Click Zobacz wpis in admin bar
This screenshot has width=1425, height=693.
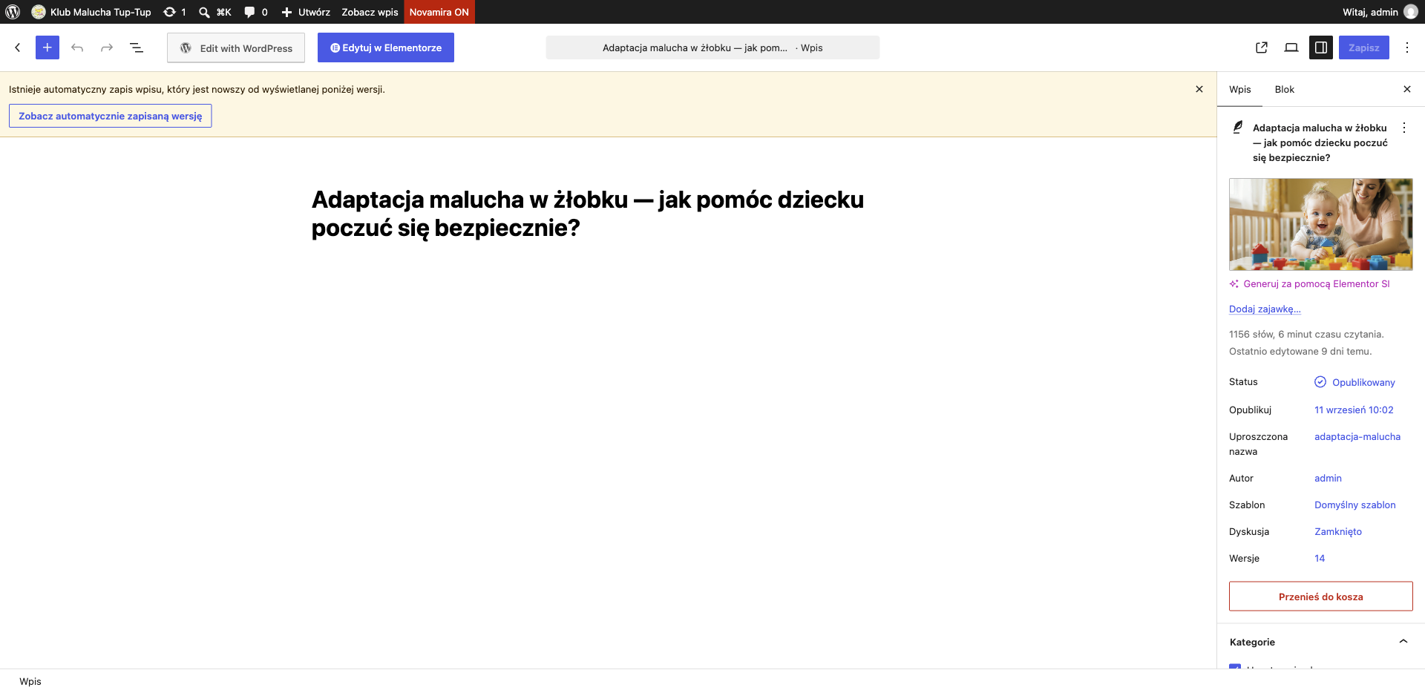click(x=370, y=12)
